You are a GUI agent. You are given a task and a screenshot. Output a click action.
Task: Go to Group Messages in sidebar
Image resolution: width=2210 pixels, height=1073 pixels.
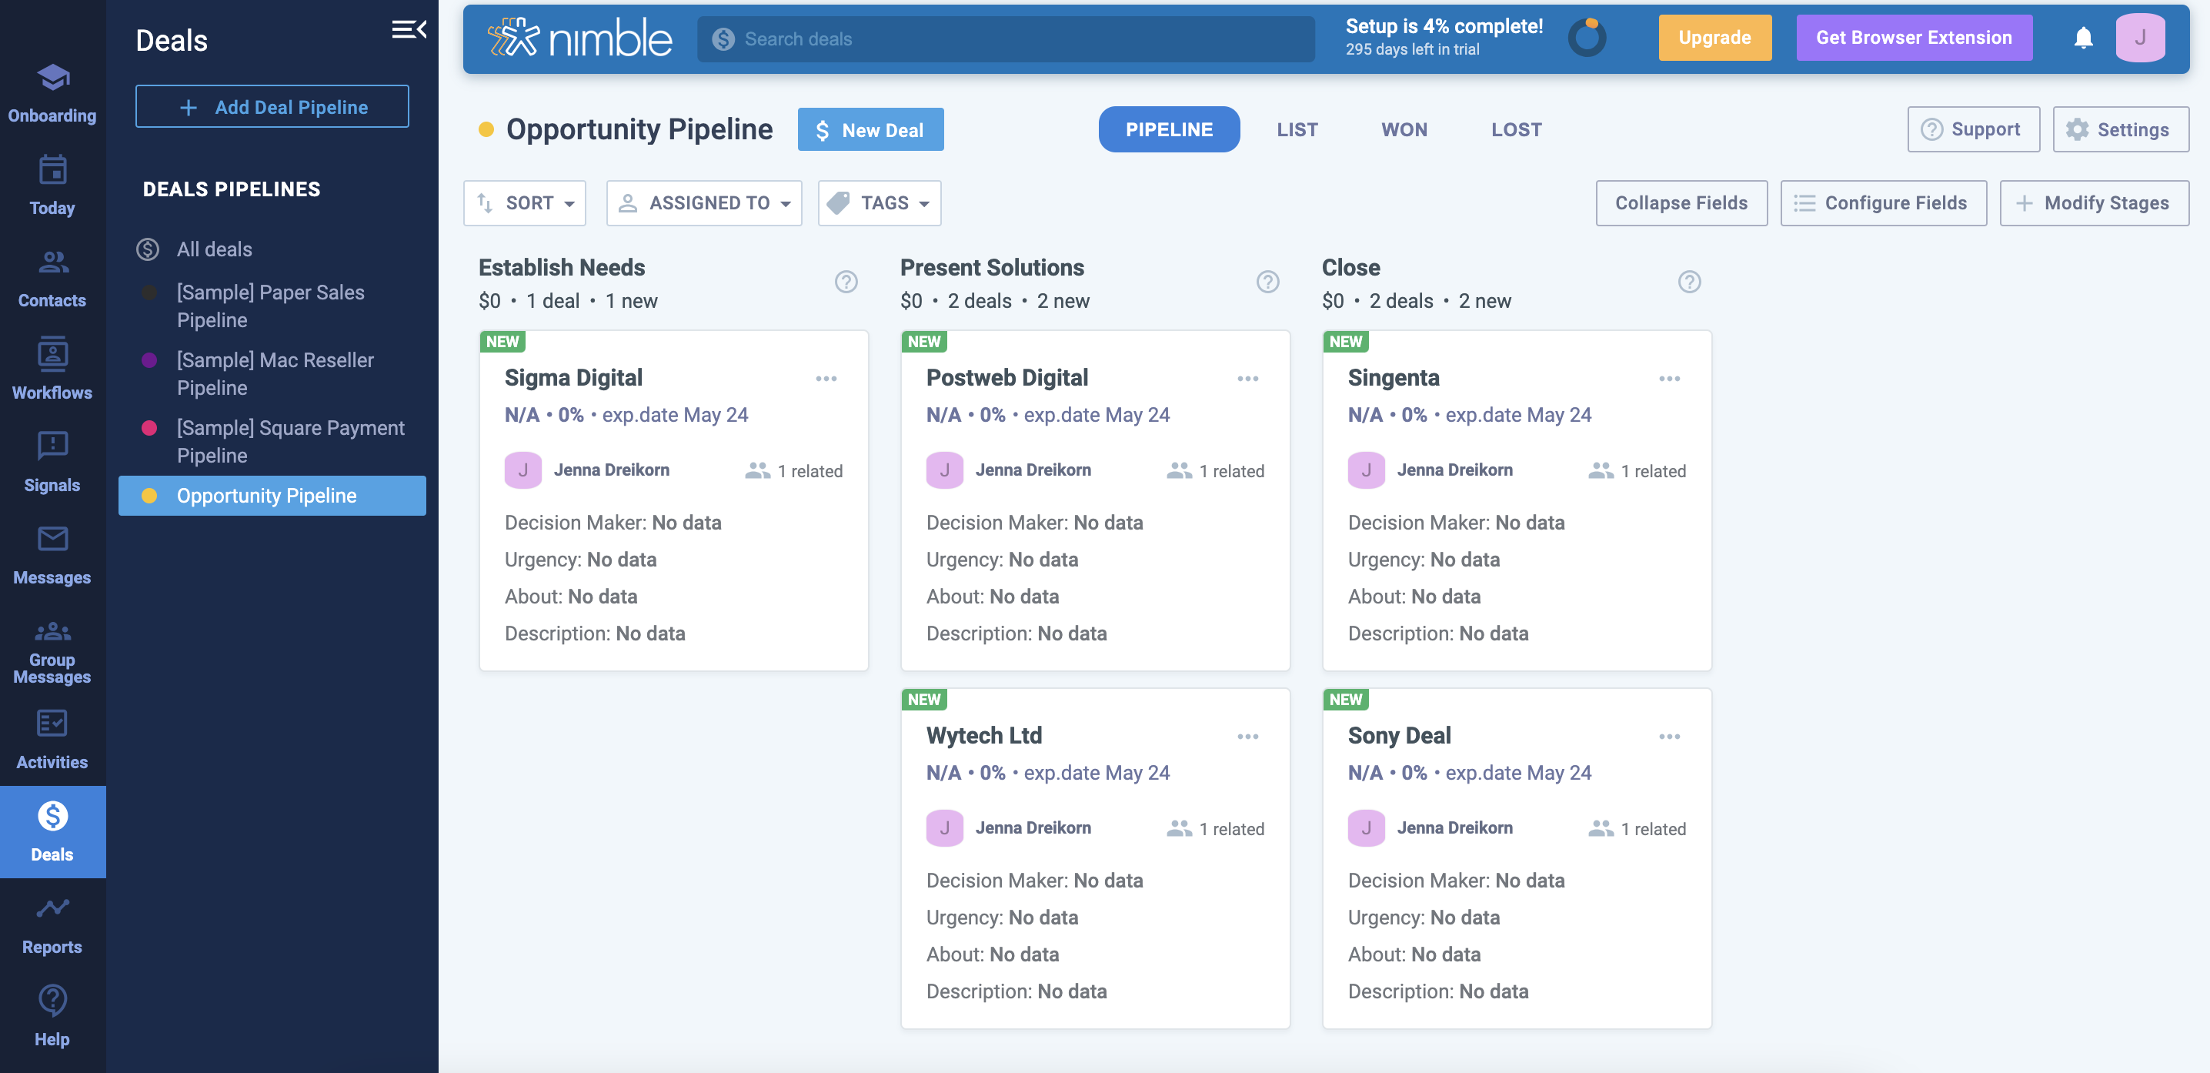52,651
